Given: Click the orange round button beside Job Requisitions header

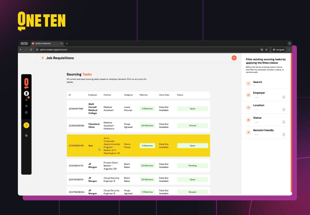Looking at the screenshot, I should point(234,58).
